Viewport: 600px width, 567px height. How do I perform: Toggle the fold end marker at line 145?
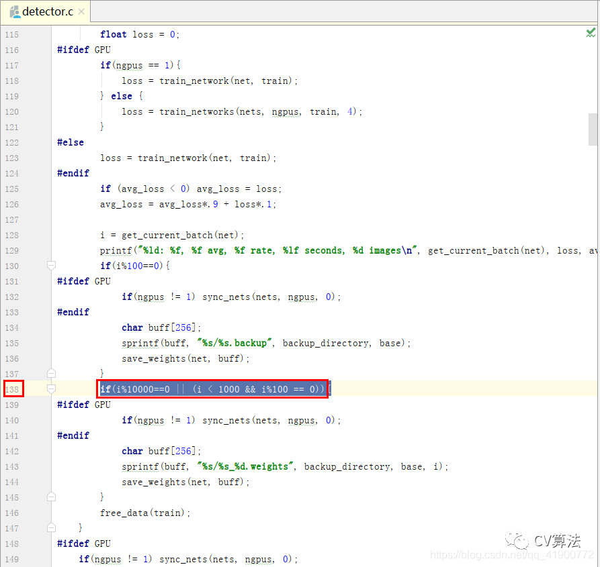pos(51,497)
